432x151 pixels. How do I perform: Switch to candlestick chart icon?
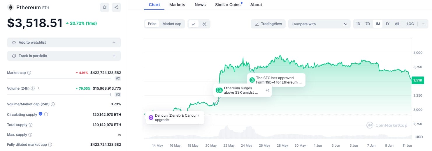204,24
